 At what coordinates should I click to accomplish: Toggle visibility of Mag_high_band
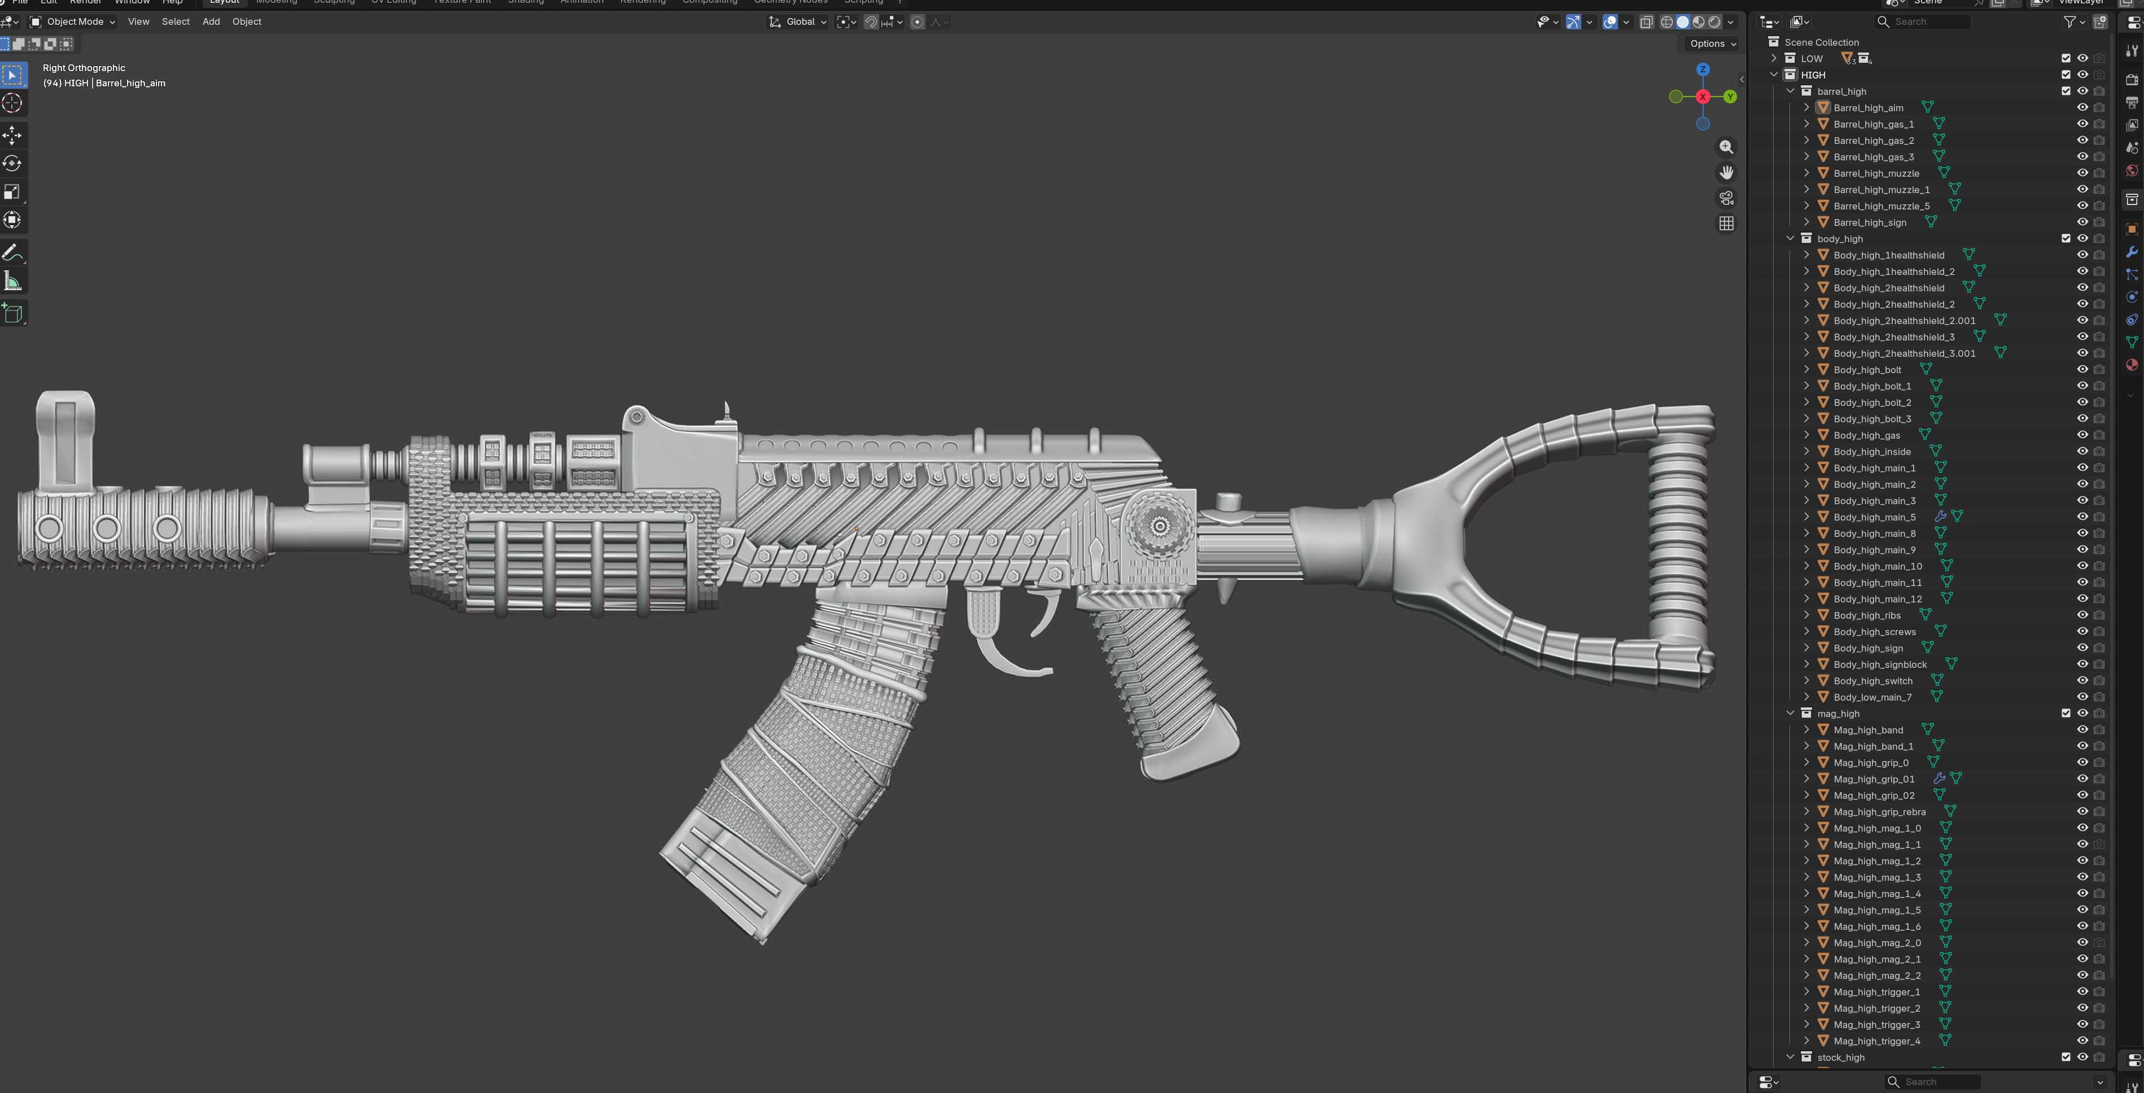point(2081,730)
